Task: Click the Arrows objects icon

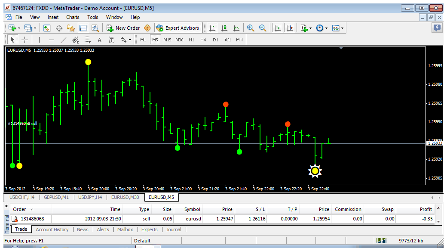Action: click(x=124, y=40)
